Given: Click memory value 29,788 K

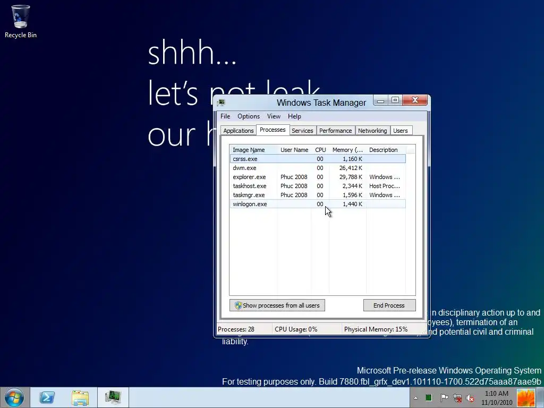Looking at the screenshot, I should tap(351, 177).
